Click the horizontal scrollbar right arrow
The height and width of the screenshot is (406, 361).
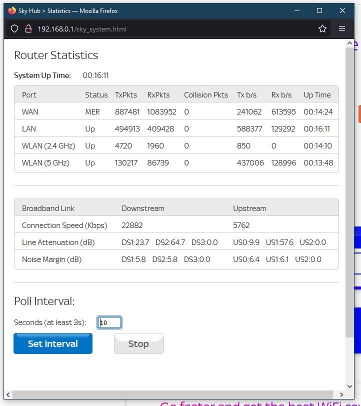tap(341, 394)
